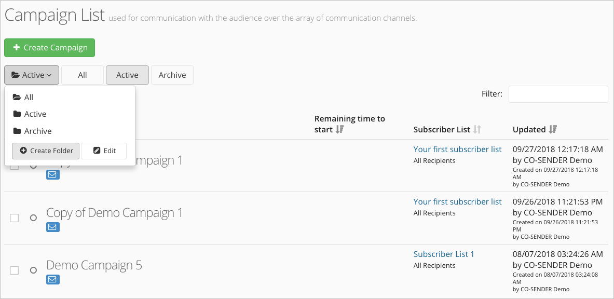Open the Subscriber List 1 link
The image size is (614, 299).
444,254
